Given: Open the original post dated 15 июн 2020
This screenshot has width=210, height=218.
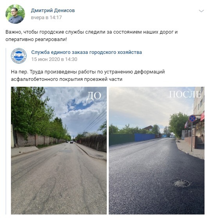Looking at the screenshot, I should tap(54, 59).
